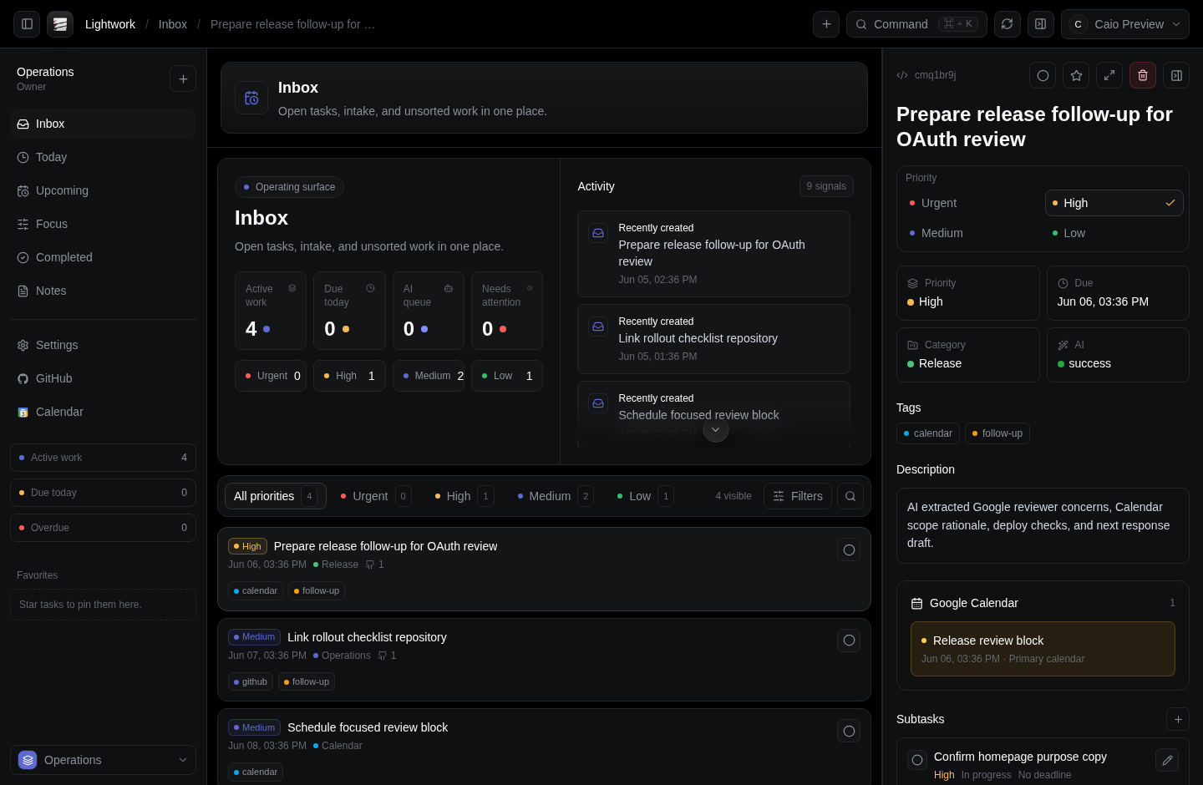This screenshot has height=785, width=1203.
Task: Complete Link rollout checklist repository circle
Action: pyautogui.click(x=849, y=641)
